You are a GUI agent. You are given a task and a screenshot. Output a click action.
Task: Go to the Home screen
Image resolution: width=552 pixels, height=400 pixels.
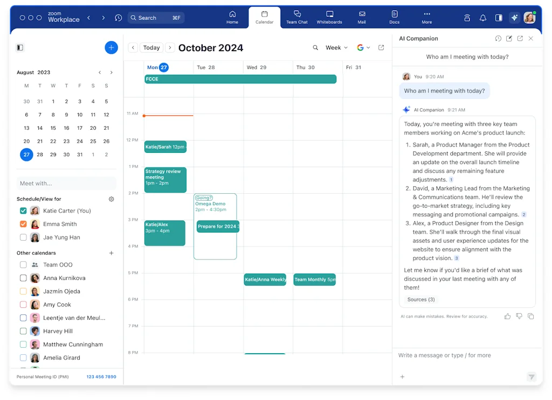(232, 17)
